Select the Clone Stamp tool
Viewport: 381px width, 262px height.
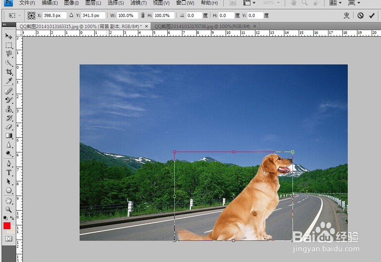(x=9, y=109)
